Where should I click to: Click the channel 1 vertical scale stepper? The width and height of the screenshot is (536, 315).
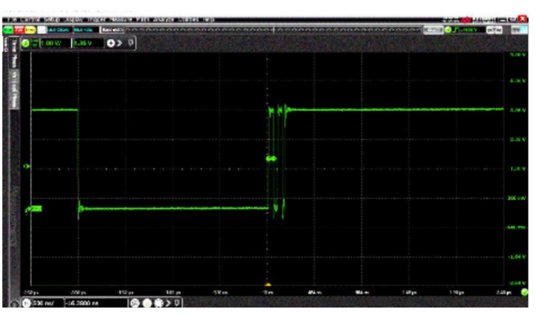click(x=36, y=44)
